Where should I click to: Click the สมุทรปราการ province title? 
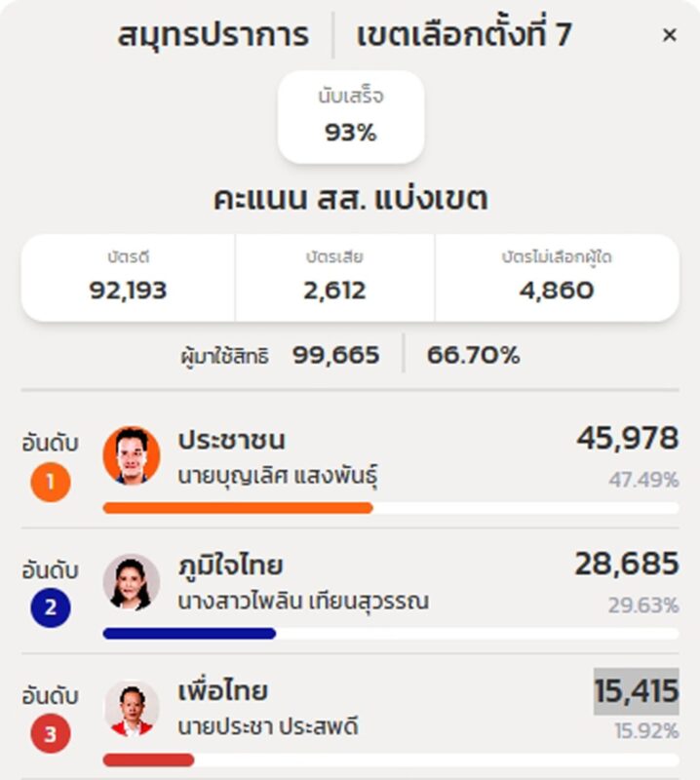point(214,36)
